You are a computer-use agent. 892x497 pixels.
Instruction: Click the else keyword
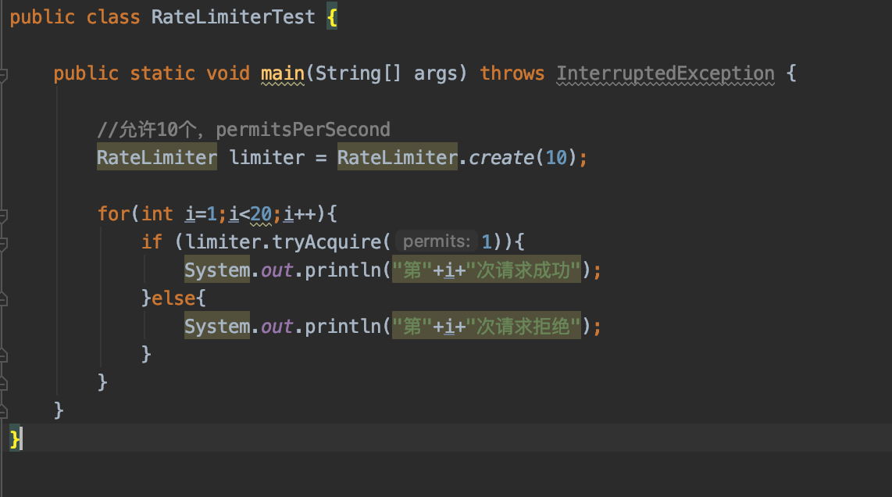[173, 298]
